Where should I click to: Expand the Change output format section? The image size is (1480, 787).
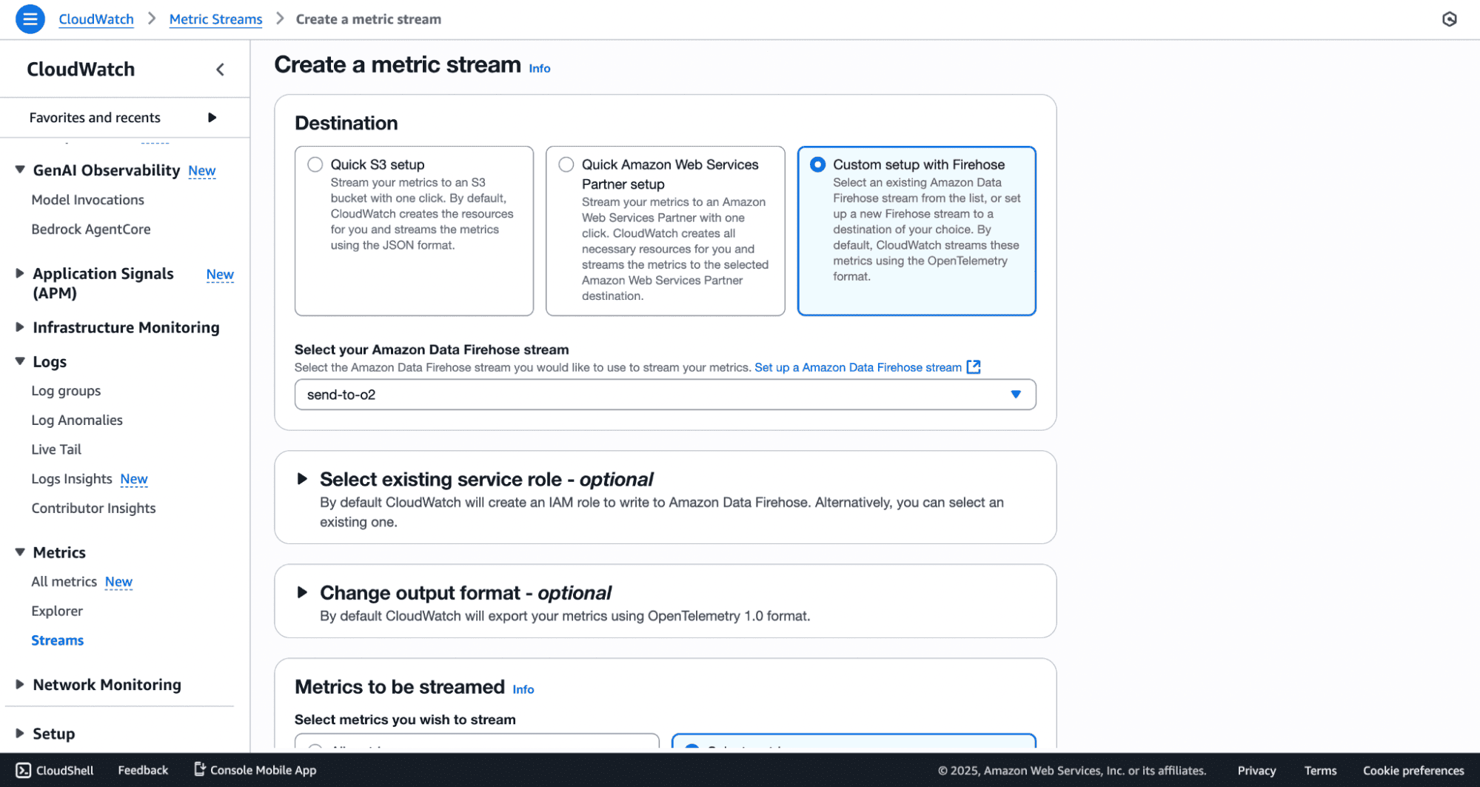click(303, 592)
